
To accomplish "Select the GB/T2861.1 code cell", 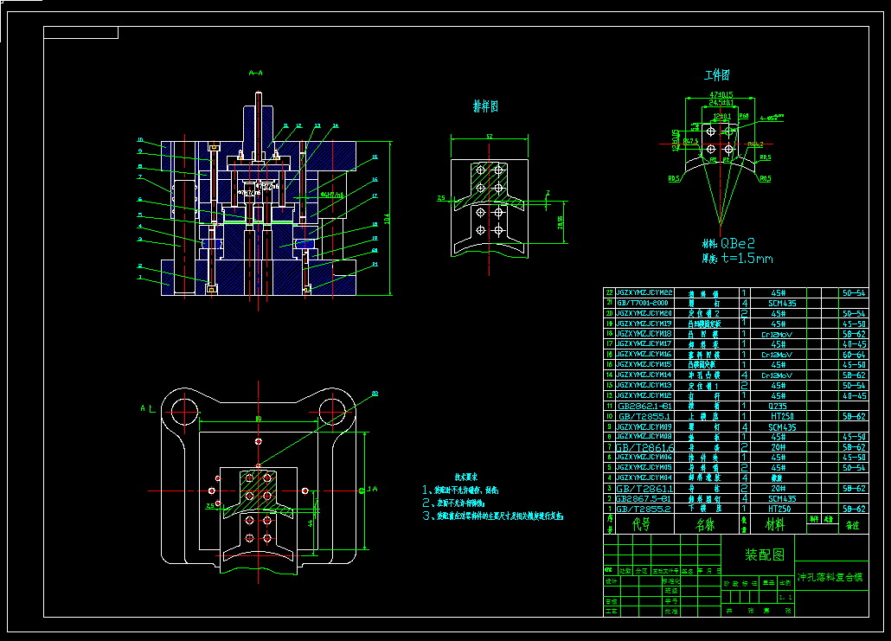I will coord(645,488).
